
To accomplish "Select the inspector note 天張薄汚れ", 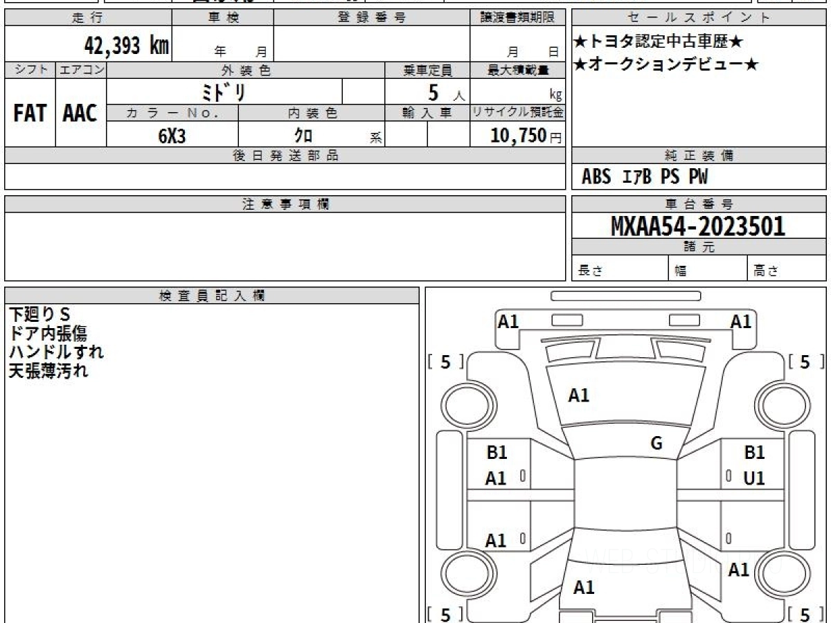I will coord(48,370).
